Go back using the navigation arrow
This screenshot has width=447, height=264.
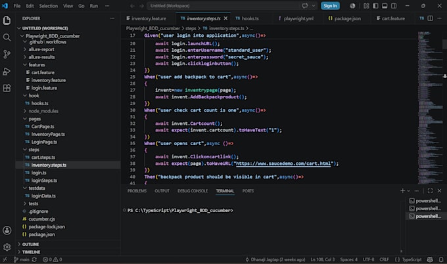point(132,6)
